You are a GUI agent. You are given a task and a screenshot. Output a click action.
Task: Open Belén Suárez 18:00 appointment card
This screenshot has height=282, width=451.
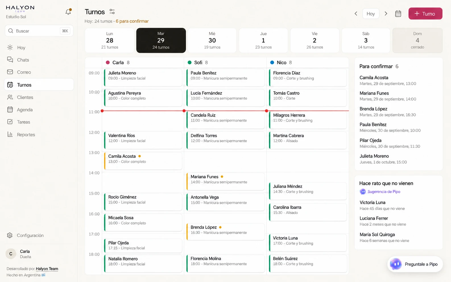(308, 264)
